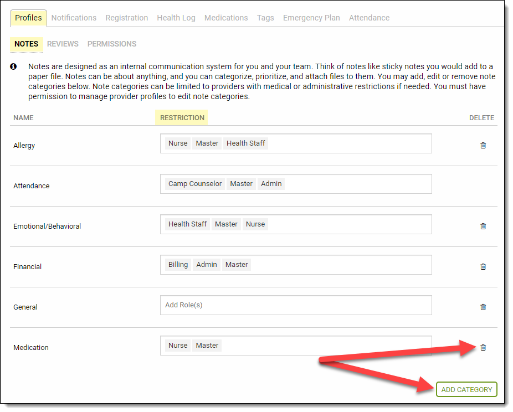Open the Permissions sub-tab

click(112, 44)
